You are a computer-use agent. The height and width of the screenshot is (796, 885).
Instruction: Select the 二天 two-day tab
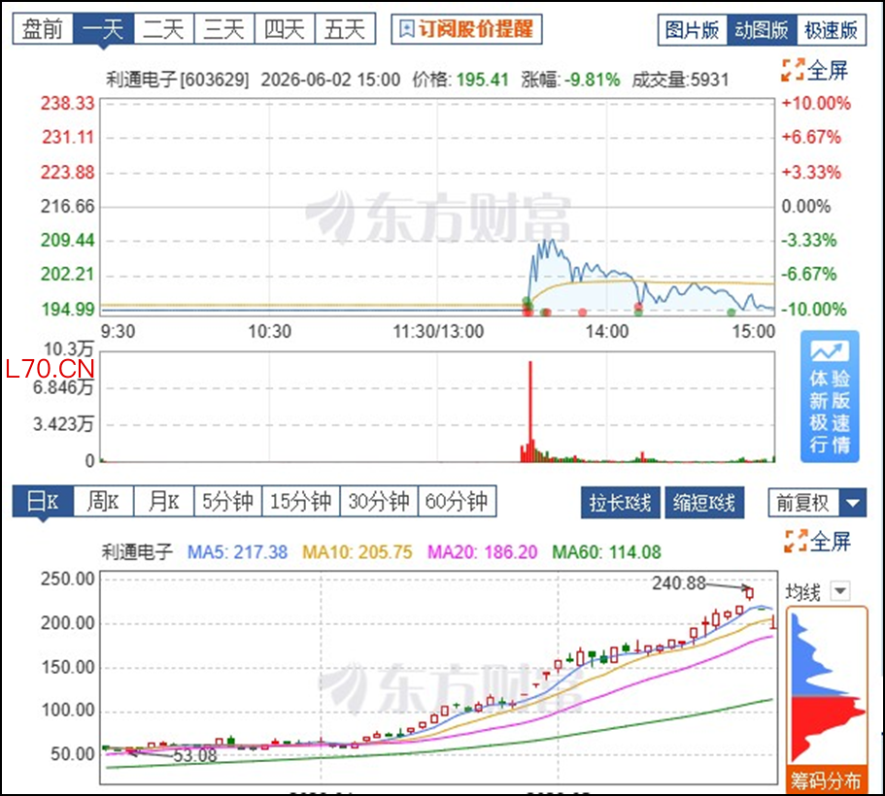[x=164, y=29]
